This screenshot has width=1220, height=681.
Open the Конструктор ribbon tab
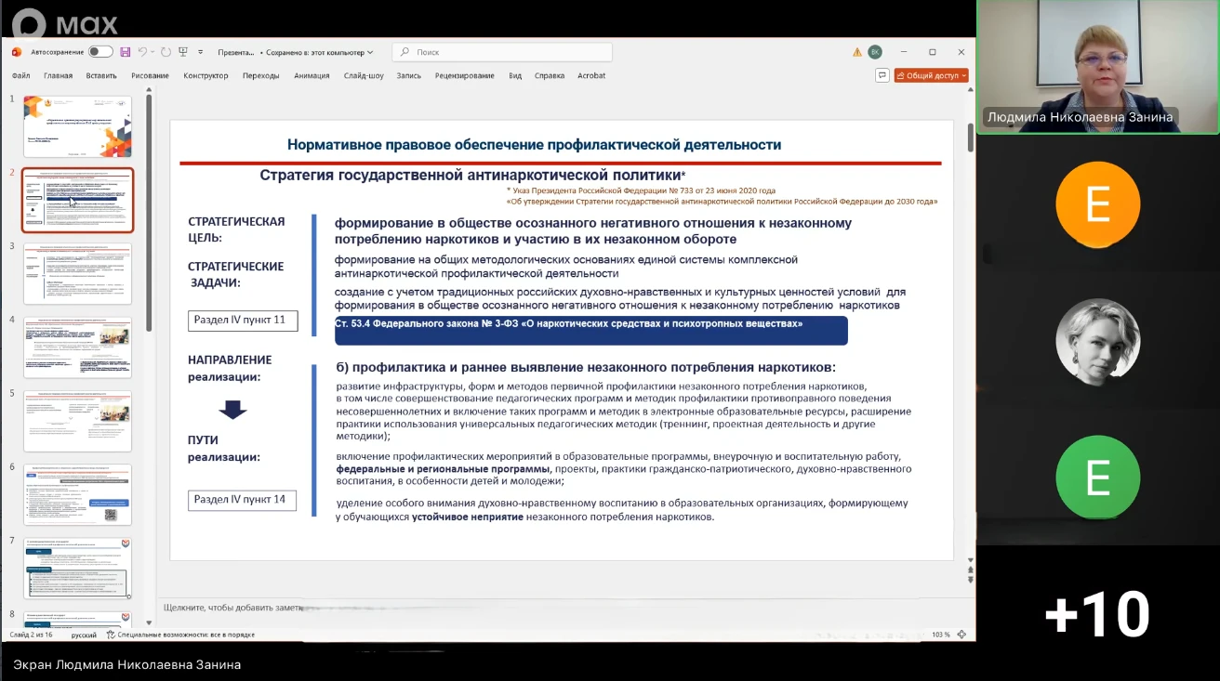pos(206,75)
